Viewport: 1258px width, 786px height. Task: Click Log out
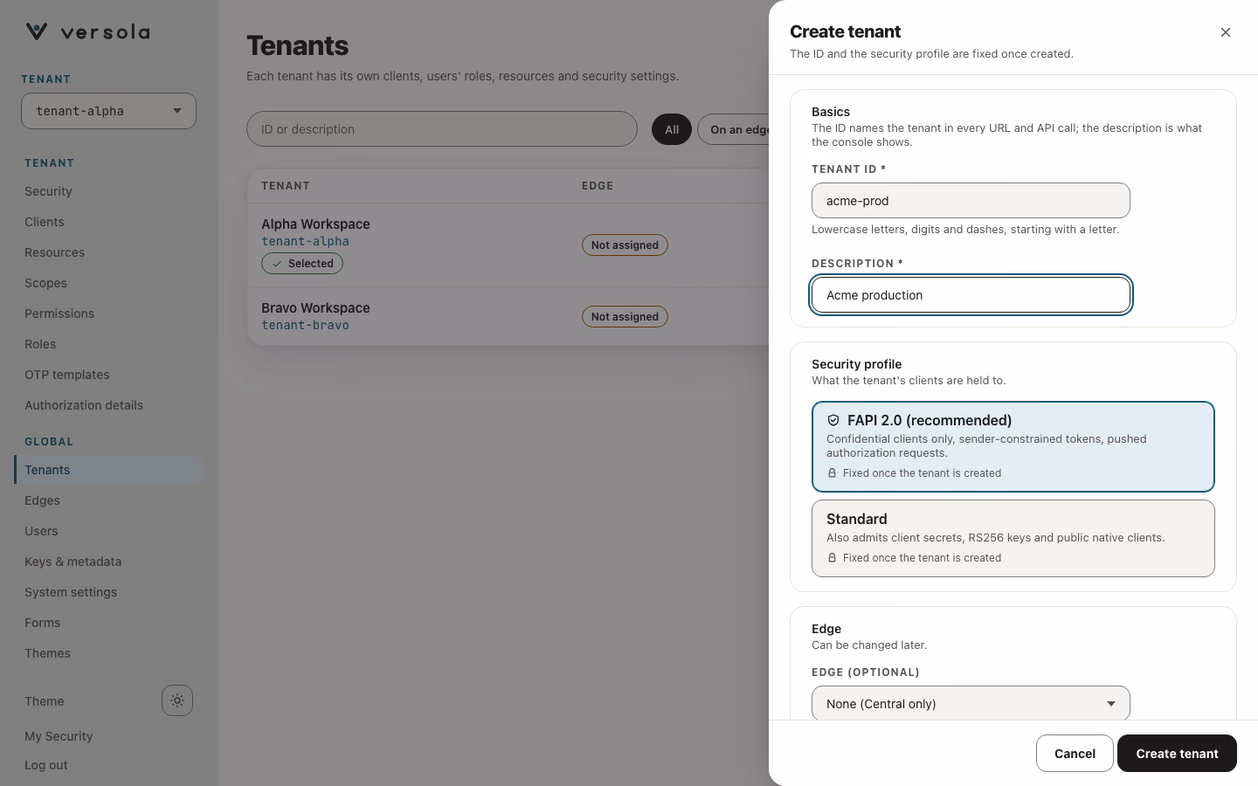click(46, 765)
